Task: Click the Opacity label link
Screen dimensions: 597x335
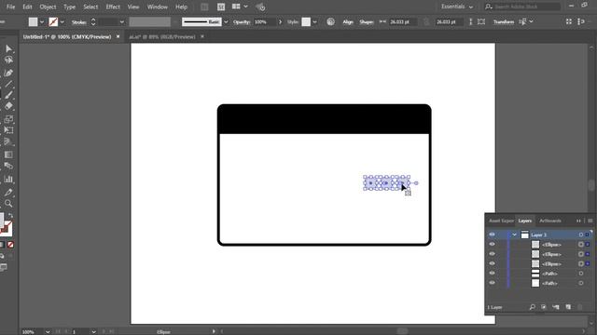Action: [x=242, y=22]
